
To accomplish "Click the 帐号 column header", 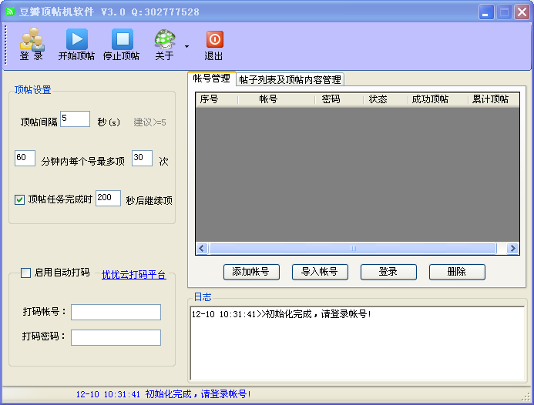I will [276, 99].
